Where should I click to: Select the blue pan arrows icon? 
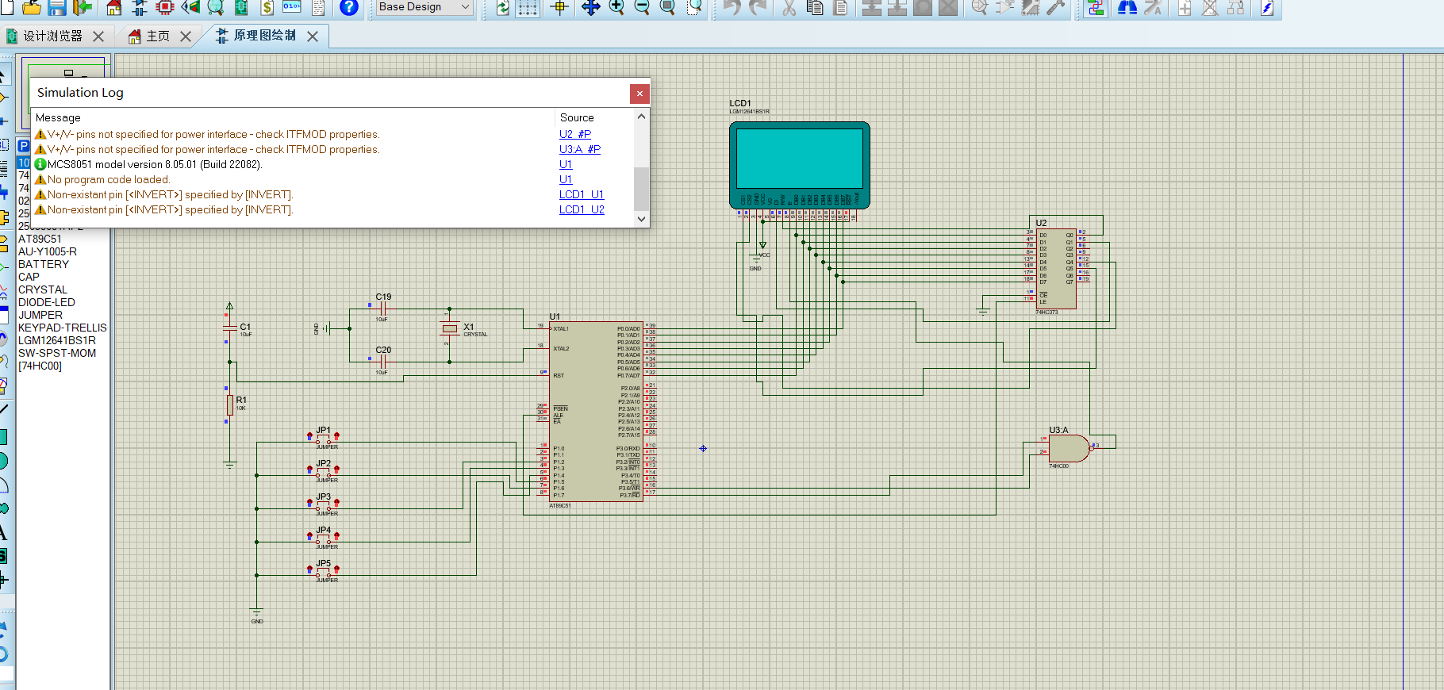click(590, 8)
